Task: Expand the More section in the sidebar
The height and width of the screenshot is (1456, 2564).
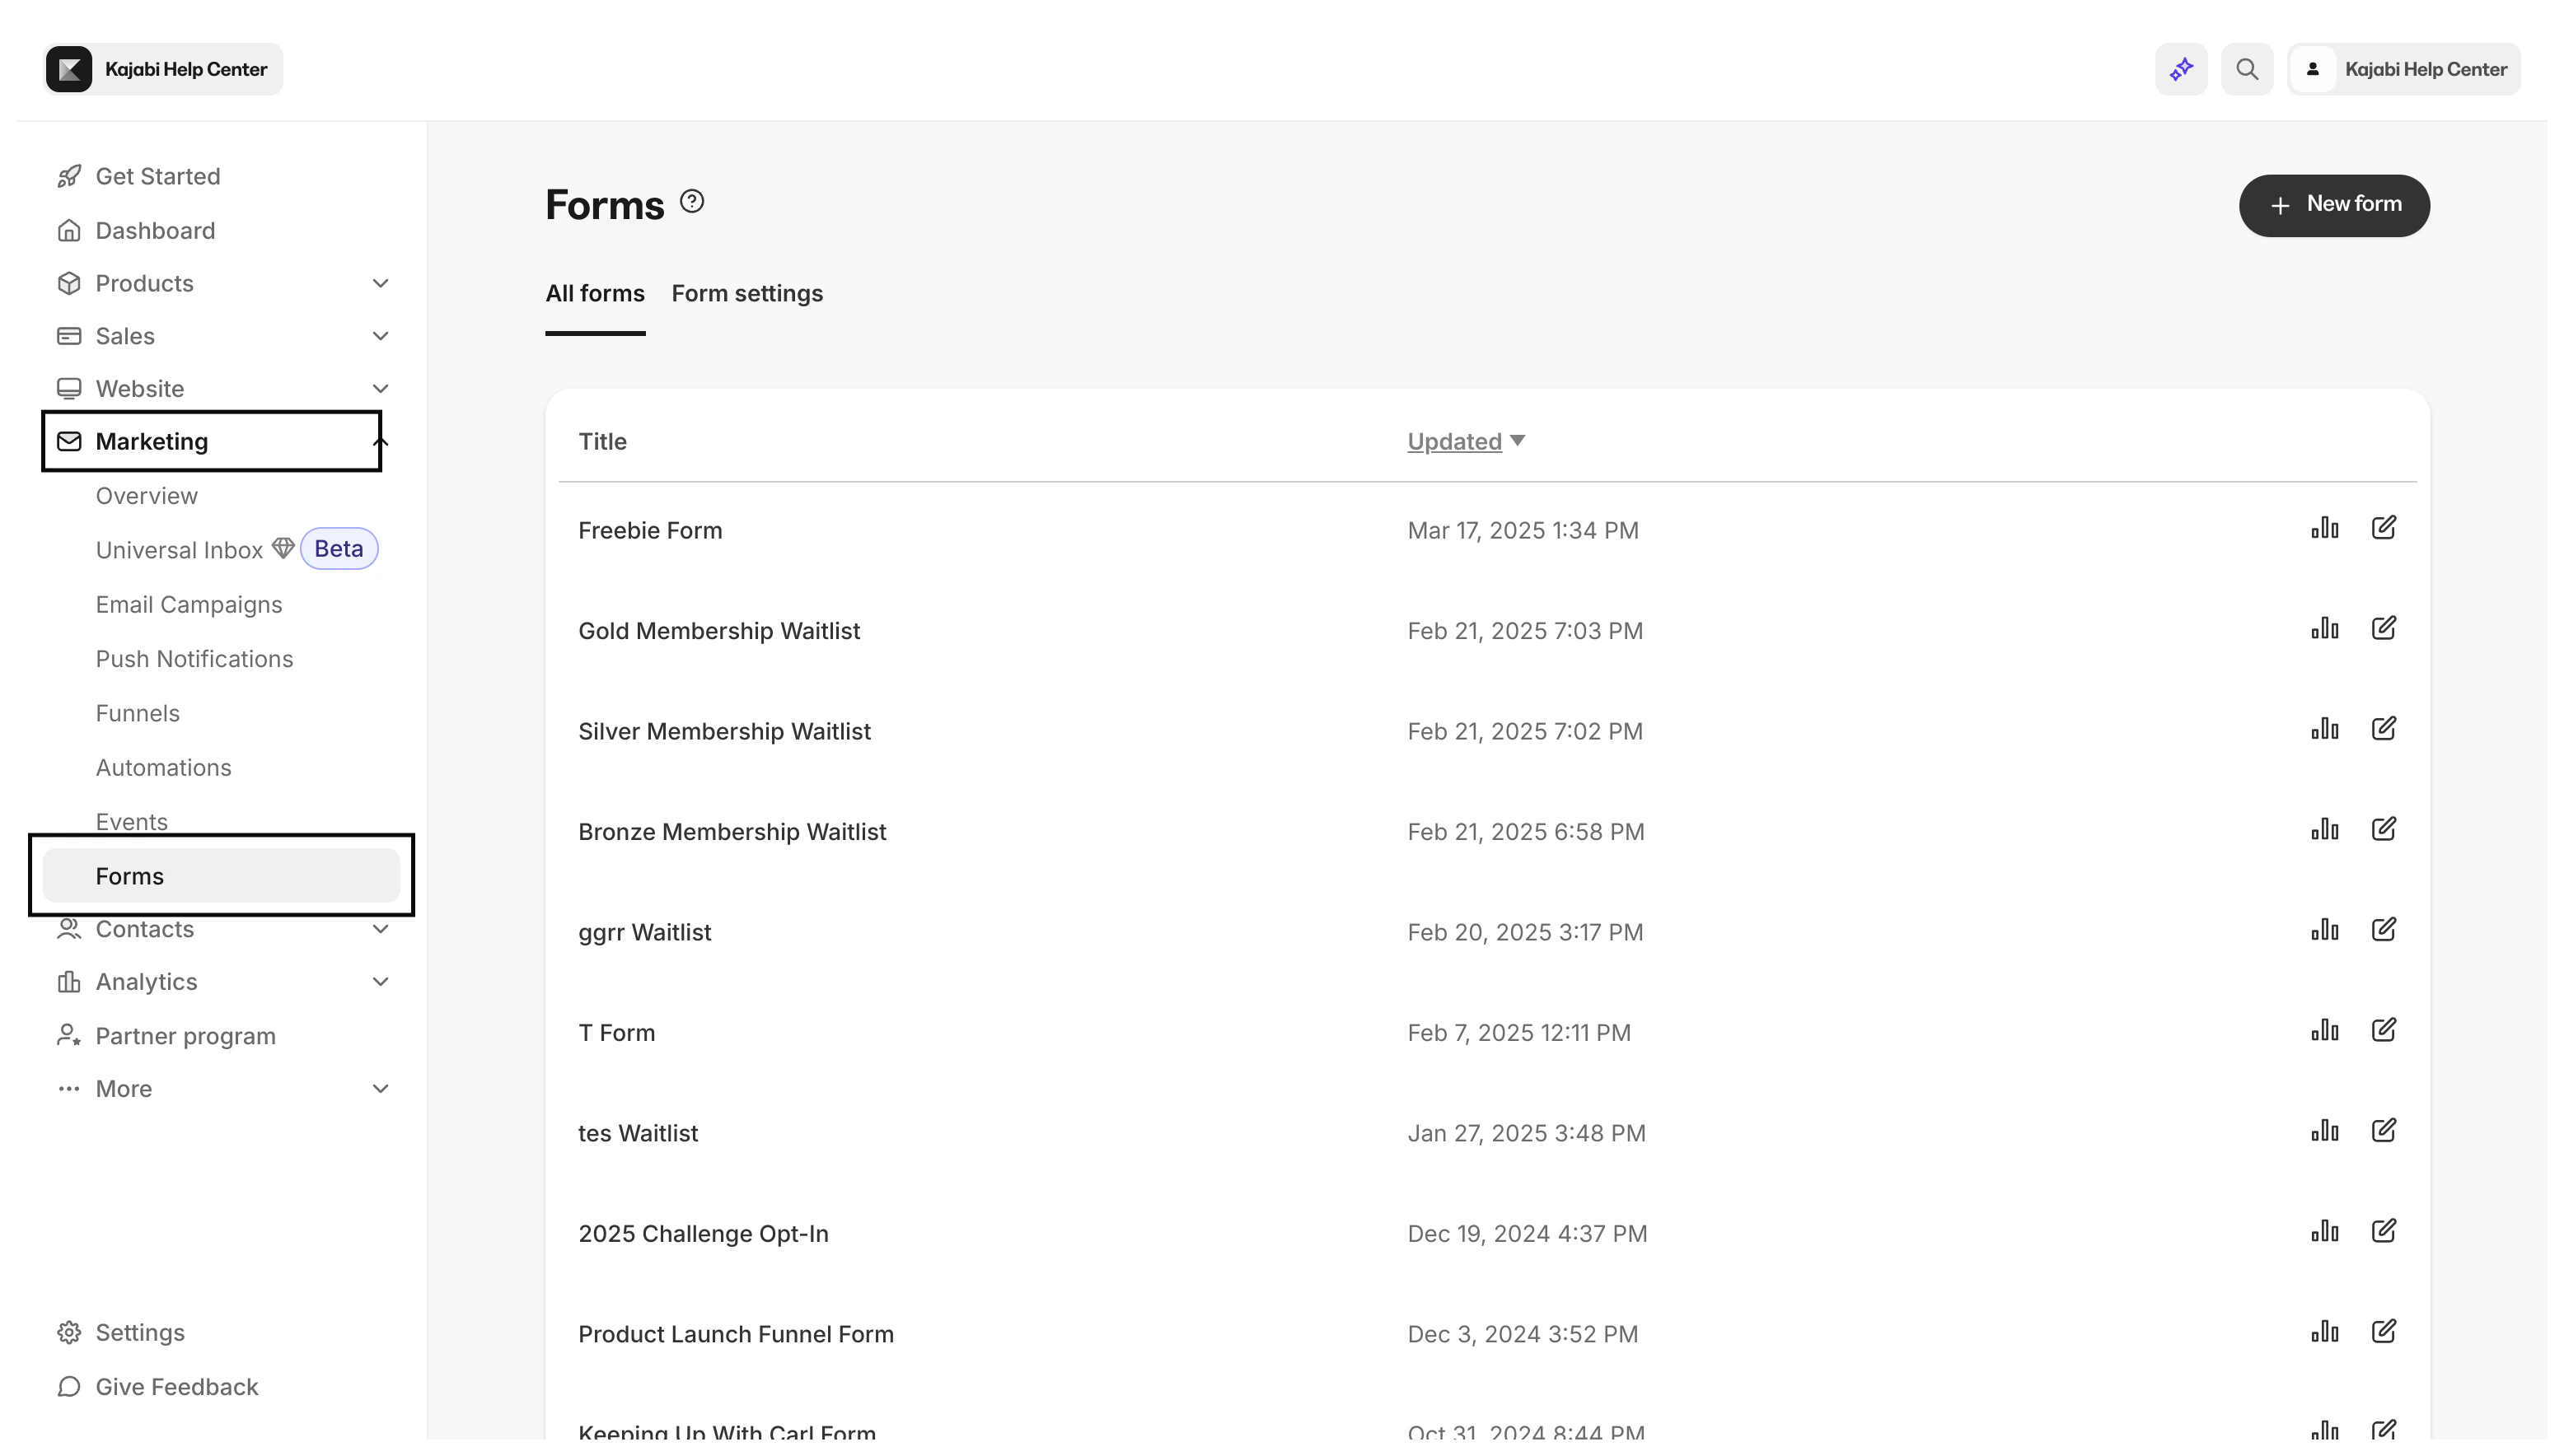Action: pos(380,1088)
